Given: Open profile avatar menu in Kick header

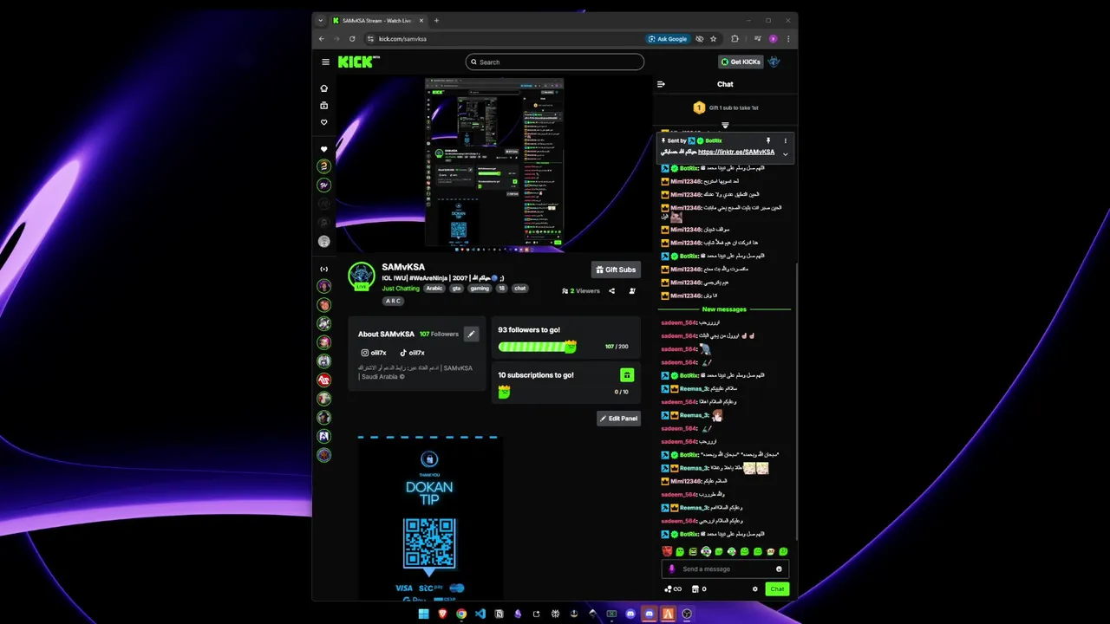Looking at the screenshot, I should (x=774, y=62).
